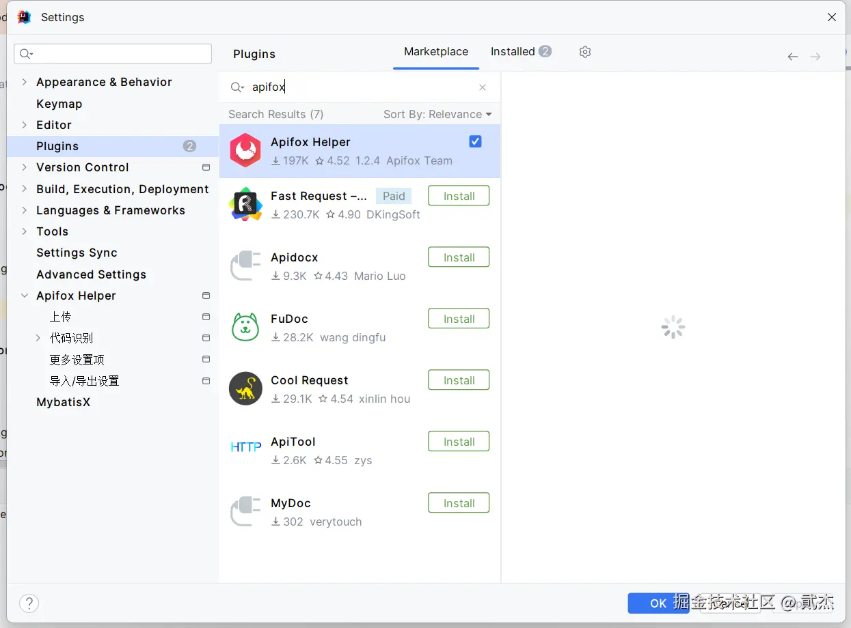Confirm settings with OK button
851x628 pixels.
click(x=658, y=603)
